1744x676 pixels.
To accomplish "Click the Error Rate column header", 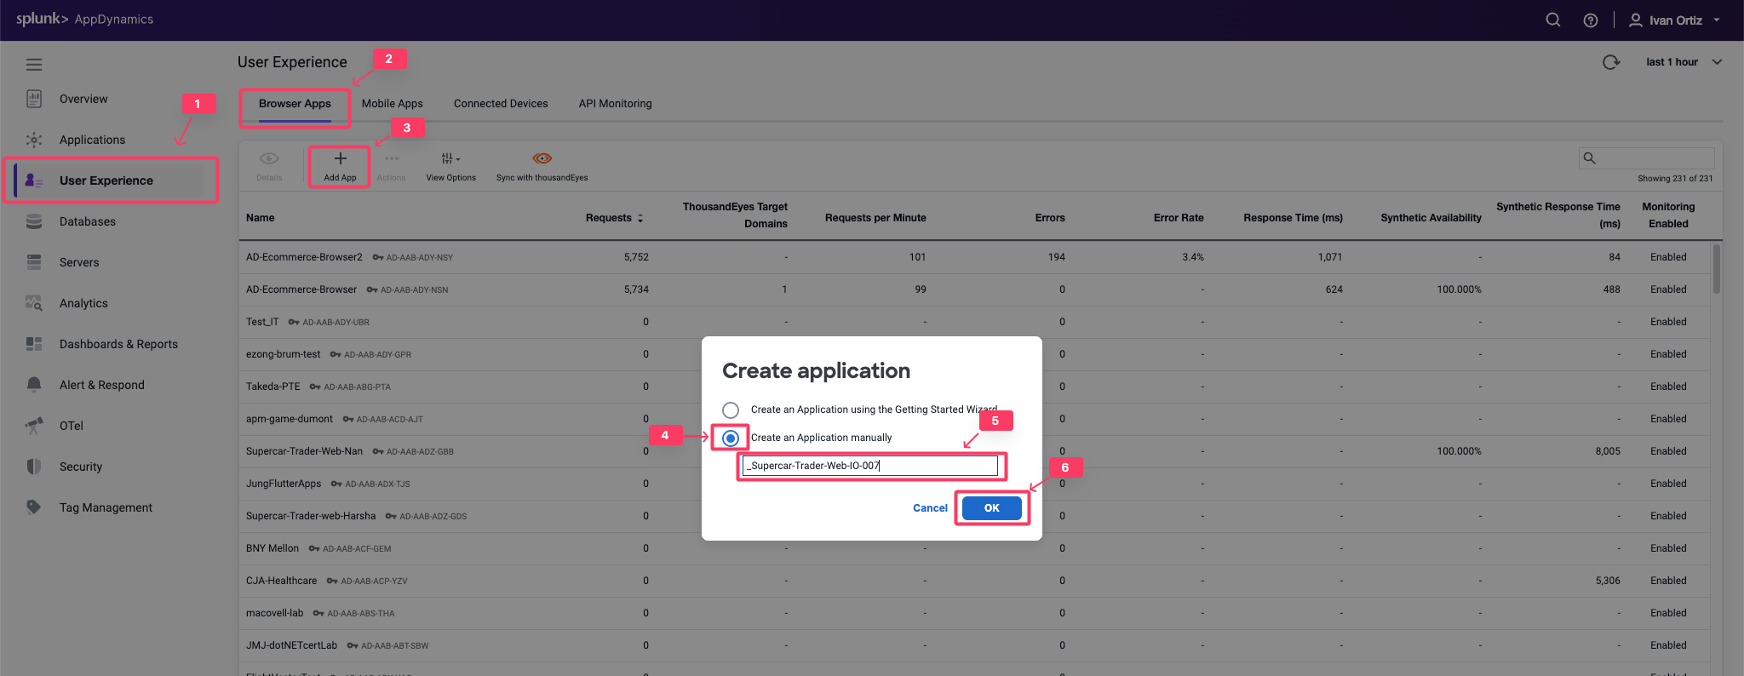I will [1179, 218].
